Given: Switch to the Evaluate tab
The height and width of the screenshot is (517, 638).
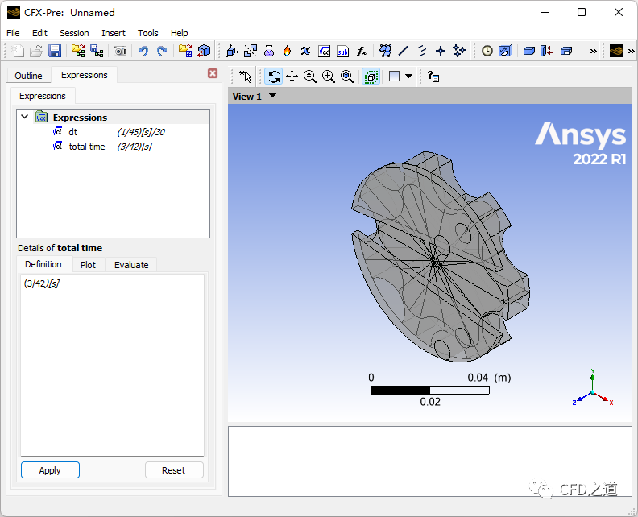Looking at the screenshot, I should 131,265.
